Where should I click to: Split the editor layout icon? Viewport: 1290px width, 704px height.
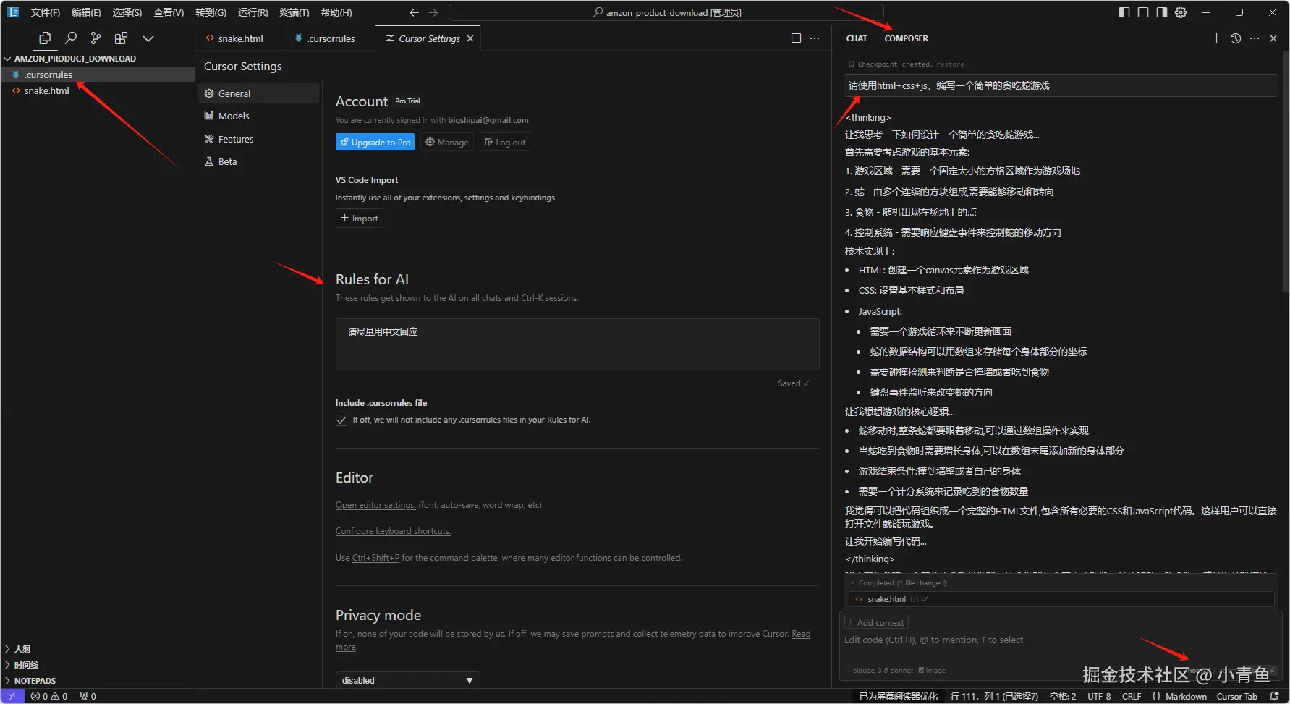[796, 38]
